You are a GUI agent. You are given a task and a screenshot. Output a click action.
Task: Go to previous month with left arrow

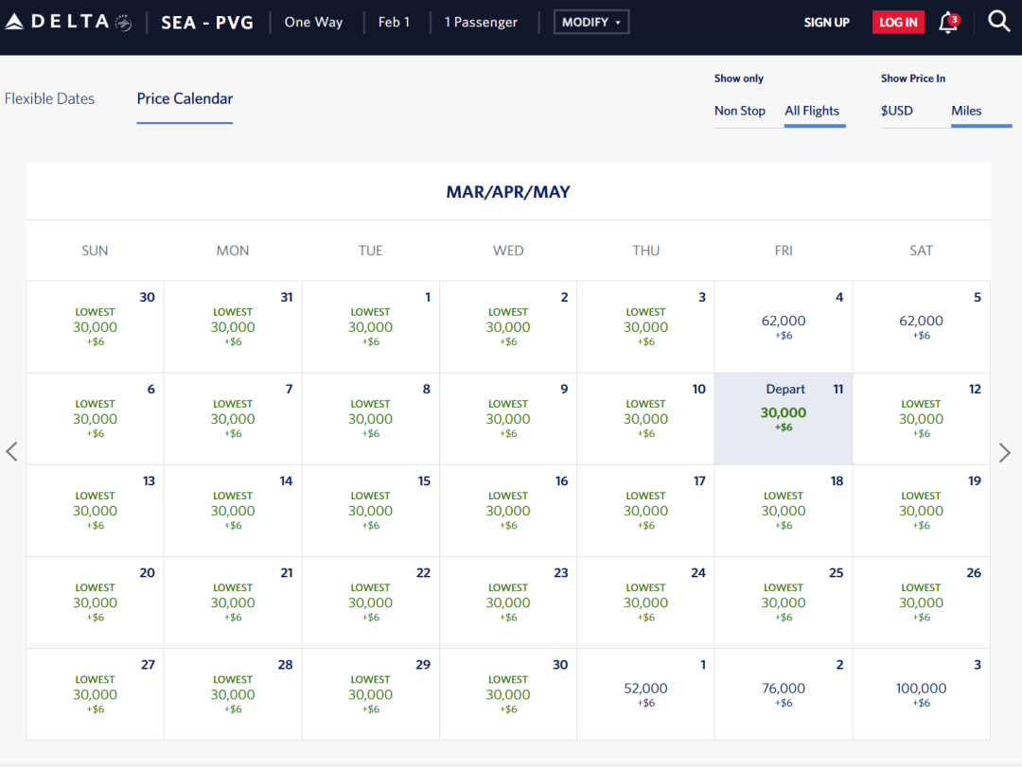tap(11, 451)
